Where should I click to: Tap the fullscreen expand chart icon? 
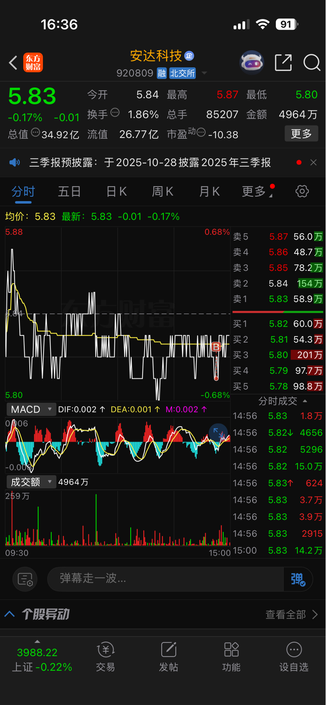coord(219,434)
